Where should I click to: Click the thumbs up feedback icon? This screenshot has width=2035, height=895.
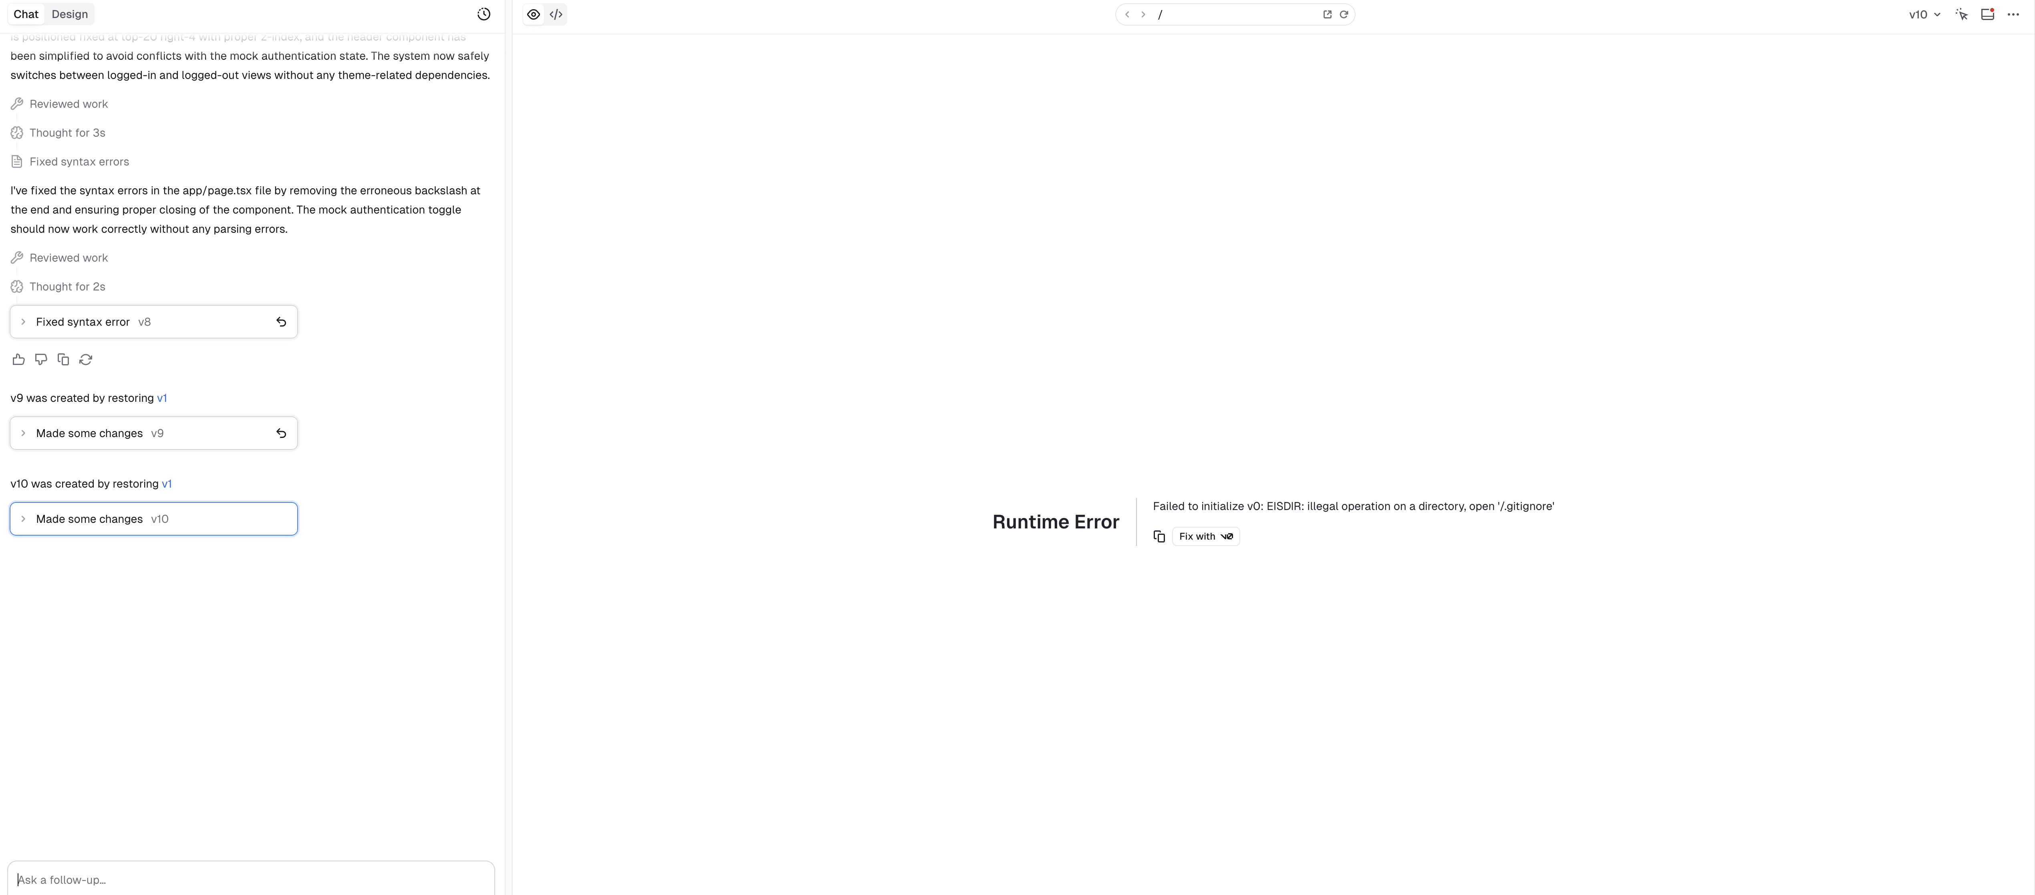(18, 359)
